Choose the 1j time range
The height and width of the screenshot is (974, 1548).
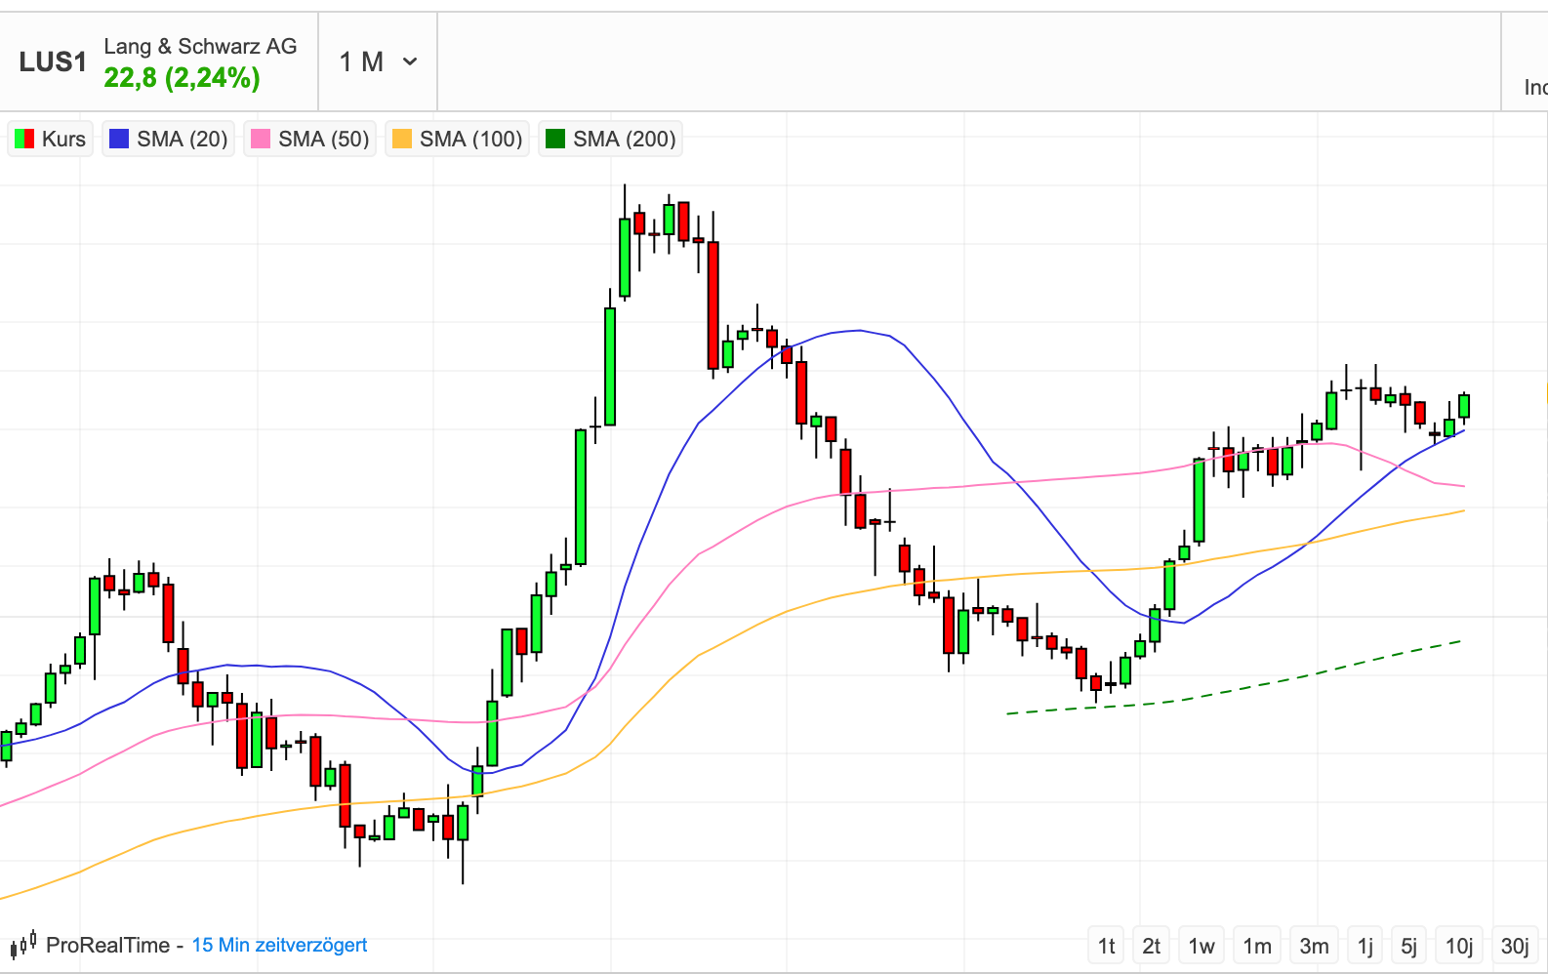[1365, 946]
